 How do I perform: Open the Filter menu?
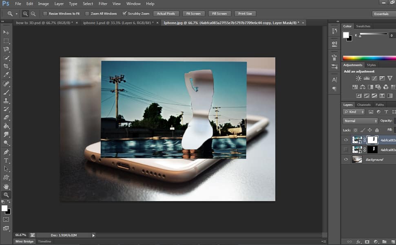pos(103,4)
